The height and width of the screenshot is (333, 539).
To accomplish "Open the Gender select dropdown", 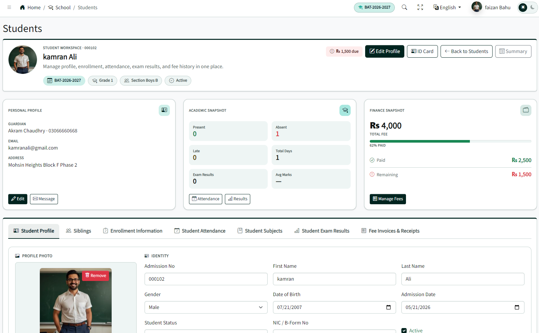I will point(206,307).
